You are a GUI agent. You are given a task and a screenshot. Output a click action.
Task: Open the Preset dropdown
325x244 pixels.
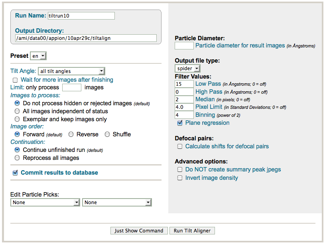click(38, 56)
